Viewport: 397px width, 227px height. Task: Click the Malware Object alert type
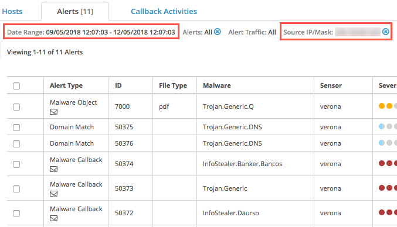pyautogui.click(x=73, y=102)
